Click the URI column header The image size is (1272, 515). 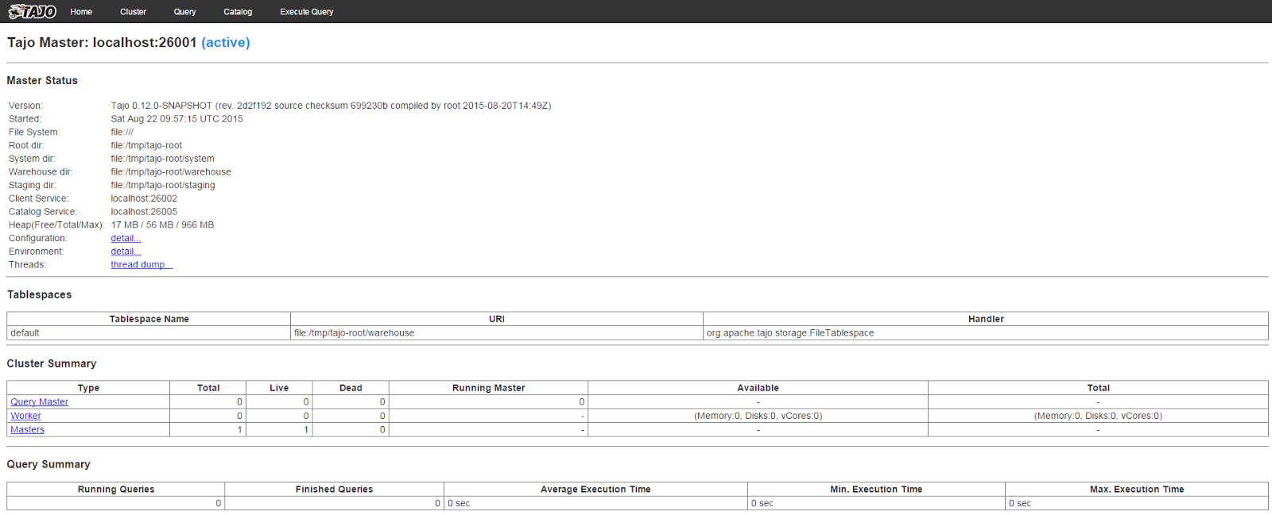click(x=497, y=319)
